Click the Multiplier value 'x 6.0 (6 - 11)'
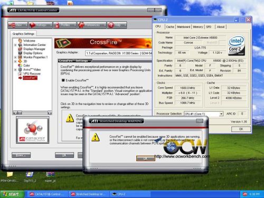The height and width of the screenshot is (198, 264). point(187,93)
